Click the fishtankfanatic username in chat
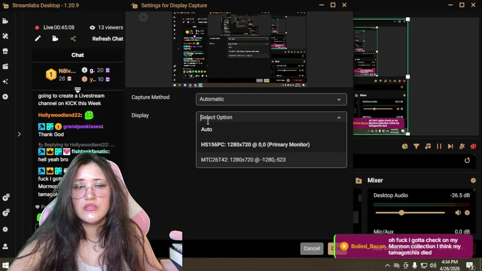The height and width of the screenshot is (271, 482). [90, 151]
